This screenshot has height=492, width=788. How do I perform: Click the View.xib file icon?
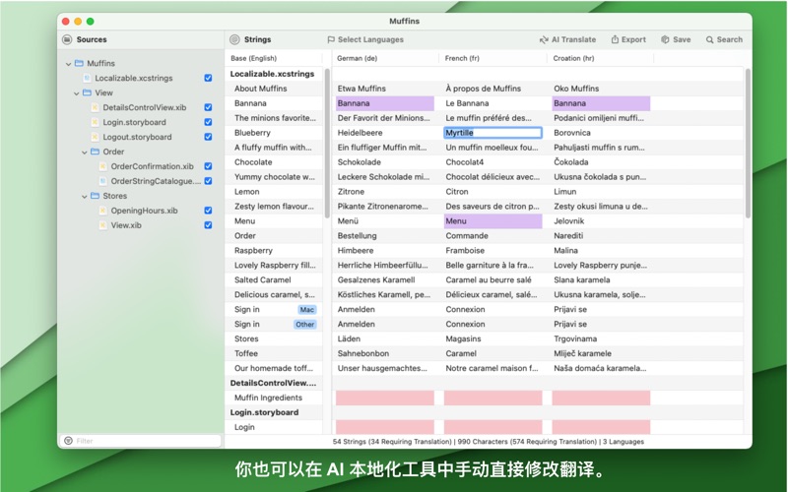point(103,225)
